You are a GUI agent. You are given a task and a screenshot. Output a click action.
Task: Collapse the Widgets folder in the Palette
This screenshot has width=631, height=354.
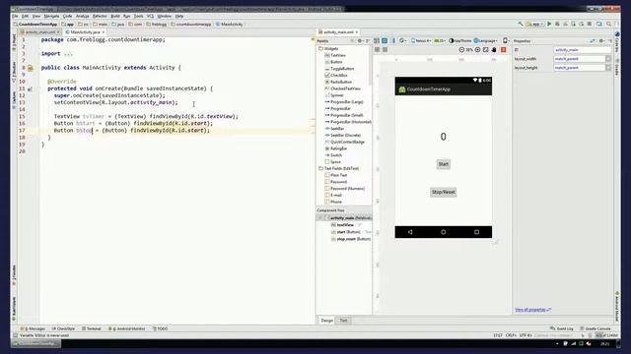point(328,48)
